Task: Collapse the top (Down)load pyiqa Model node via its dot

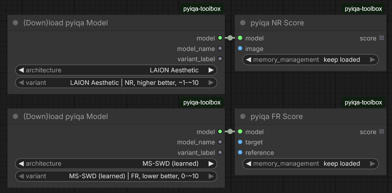Action: click(x=15, y=23)
